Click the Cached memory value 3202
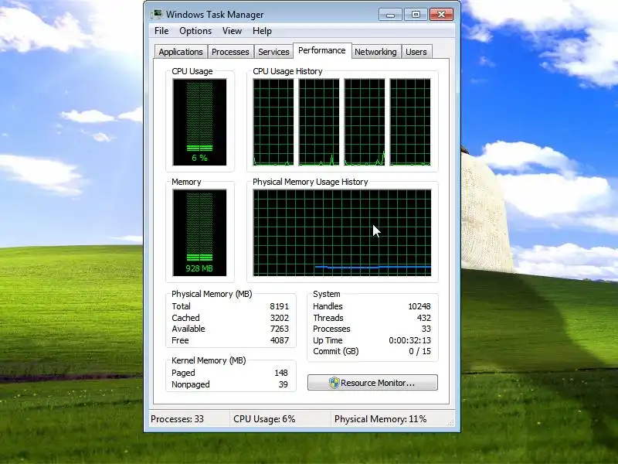Screen dimensions: 618x464 point(280,318)
